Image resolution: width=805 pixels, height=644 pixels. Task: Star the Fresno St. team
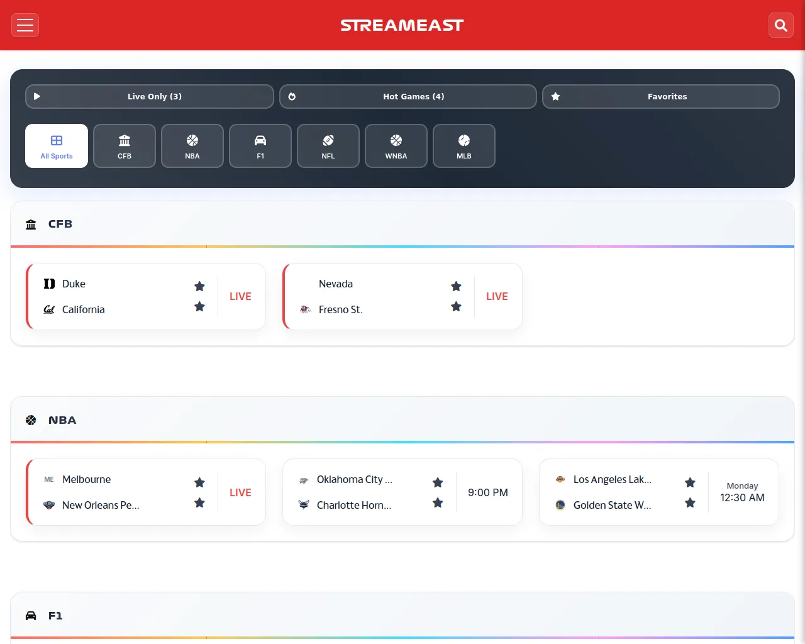tap(456, 307)
